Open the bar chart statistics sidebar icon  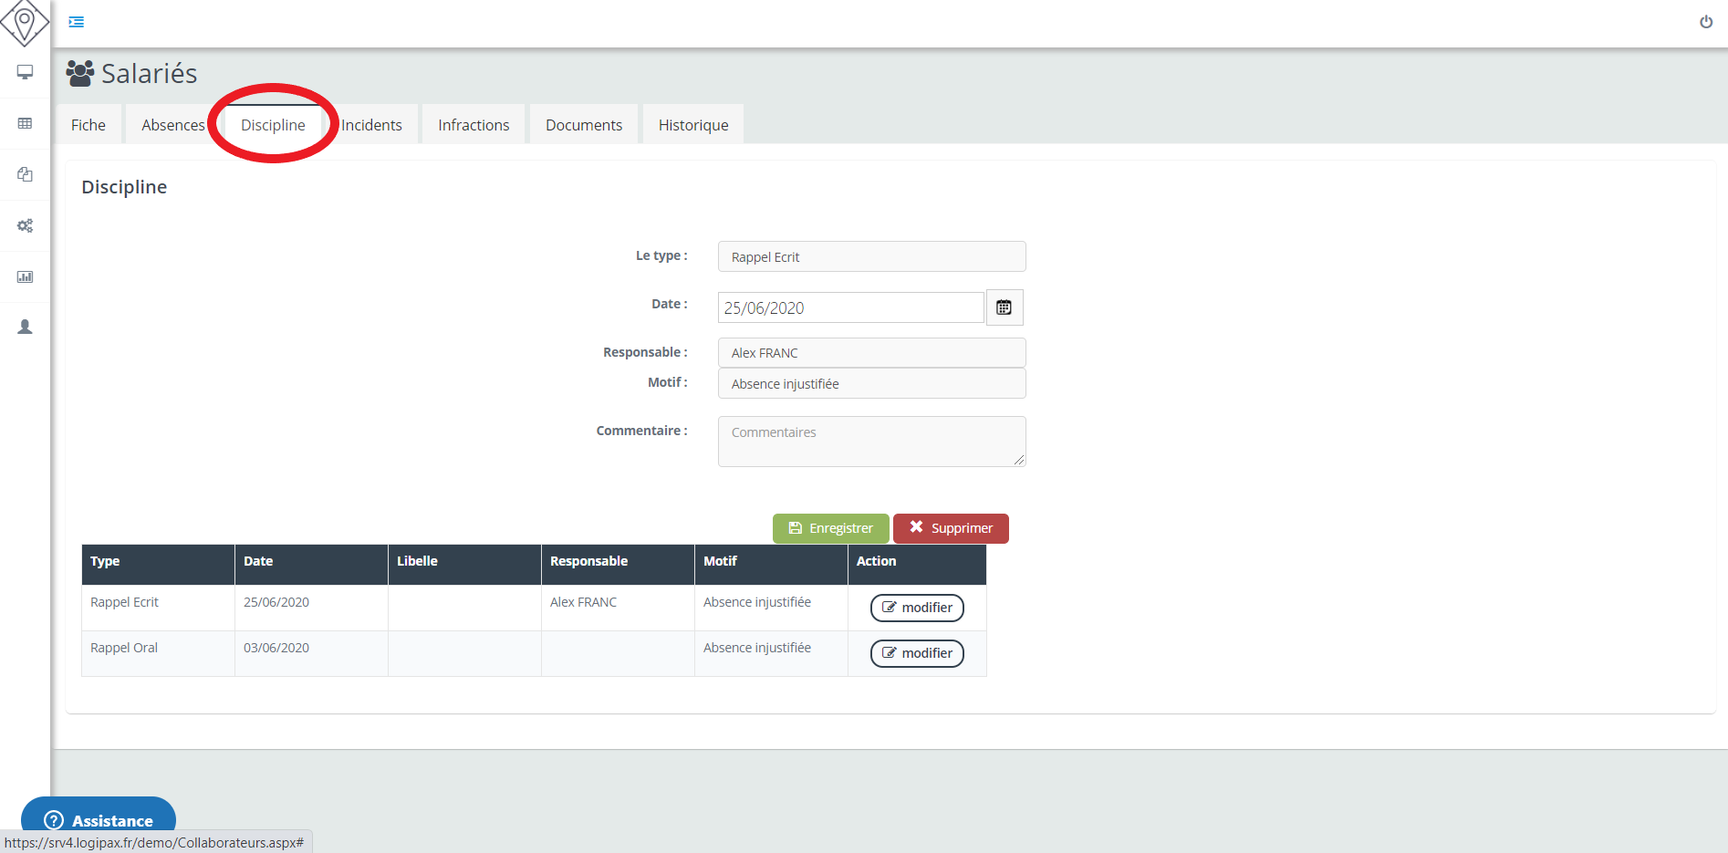pos(26,276)
